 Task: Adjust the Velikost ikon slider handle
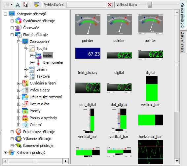(150, 5)
